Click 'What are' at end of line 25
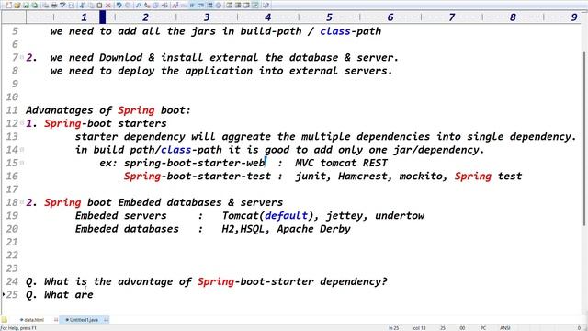This screenshot has height=331, width=588. pos(69,294)
